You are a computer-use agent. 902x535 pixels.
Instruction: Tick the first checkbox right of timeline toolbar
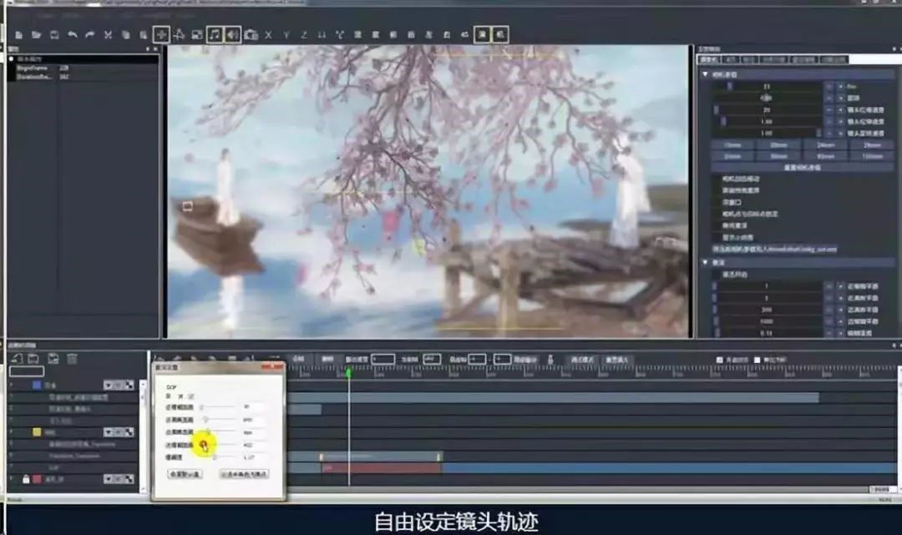coord(722,360)
